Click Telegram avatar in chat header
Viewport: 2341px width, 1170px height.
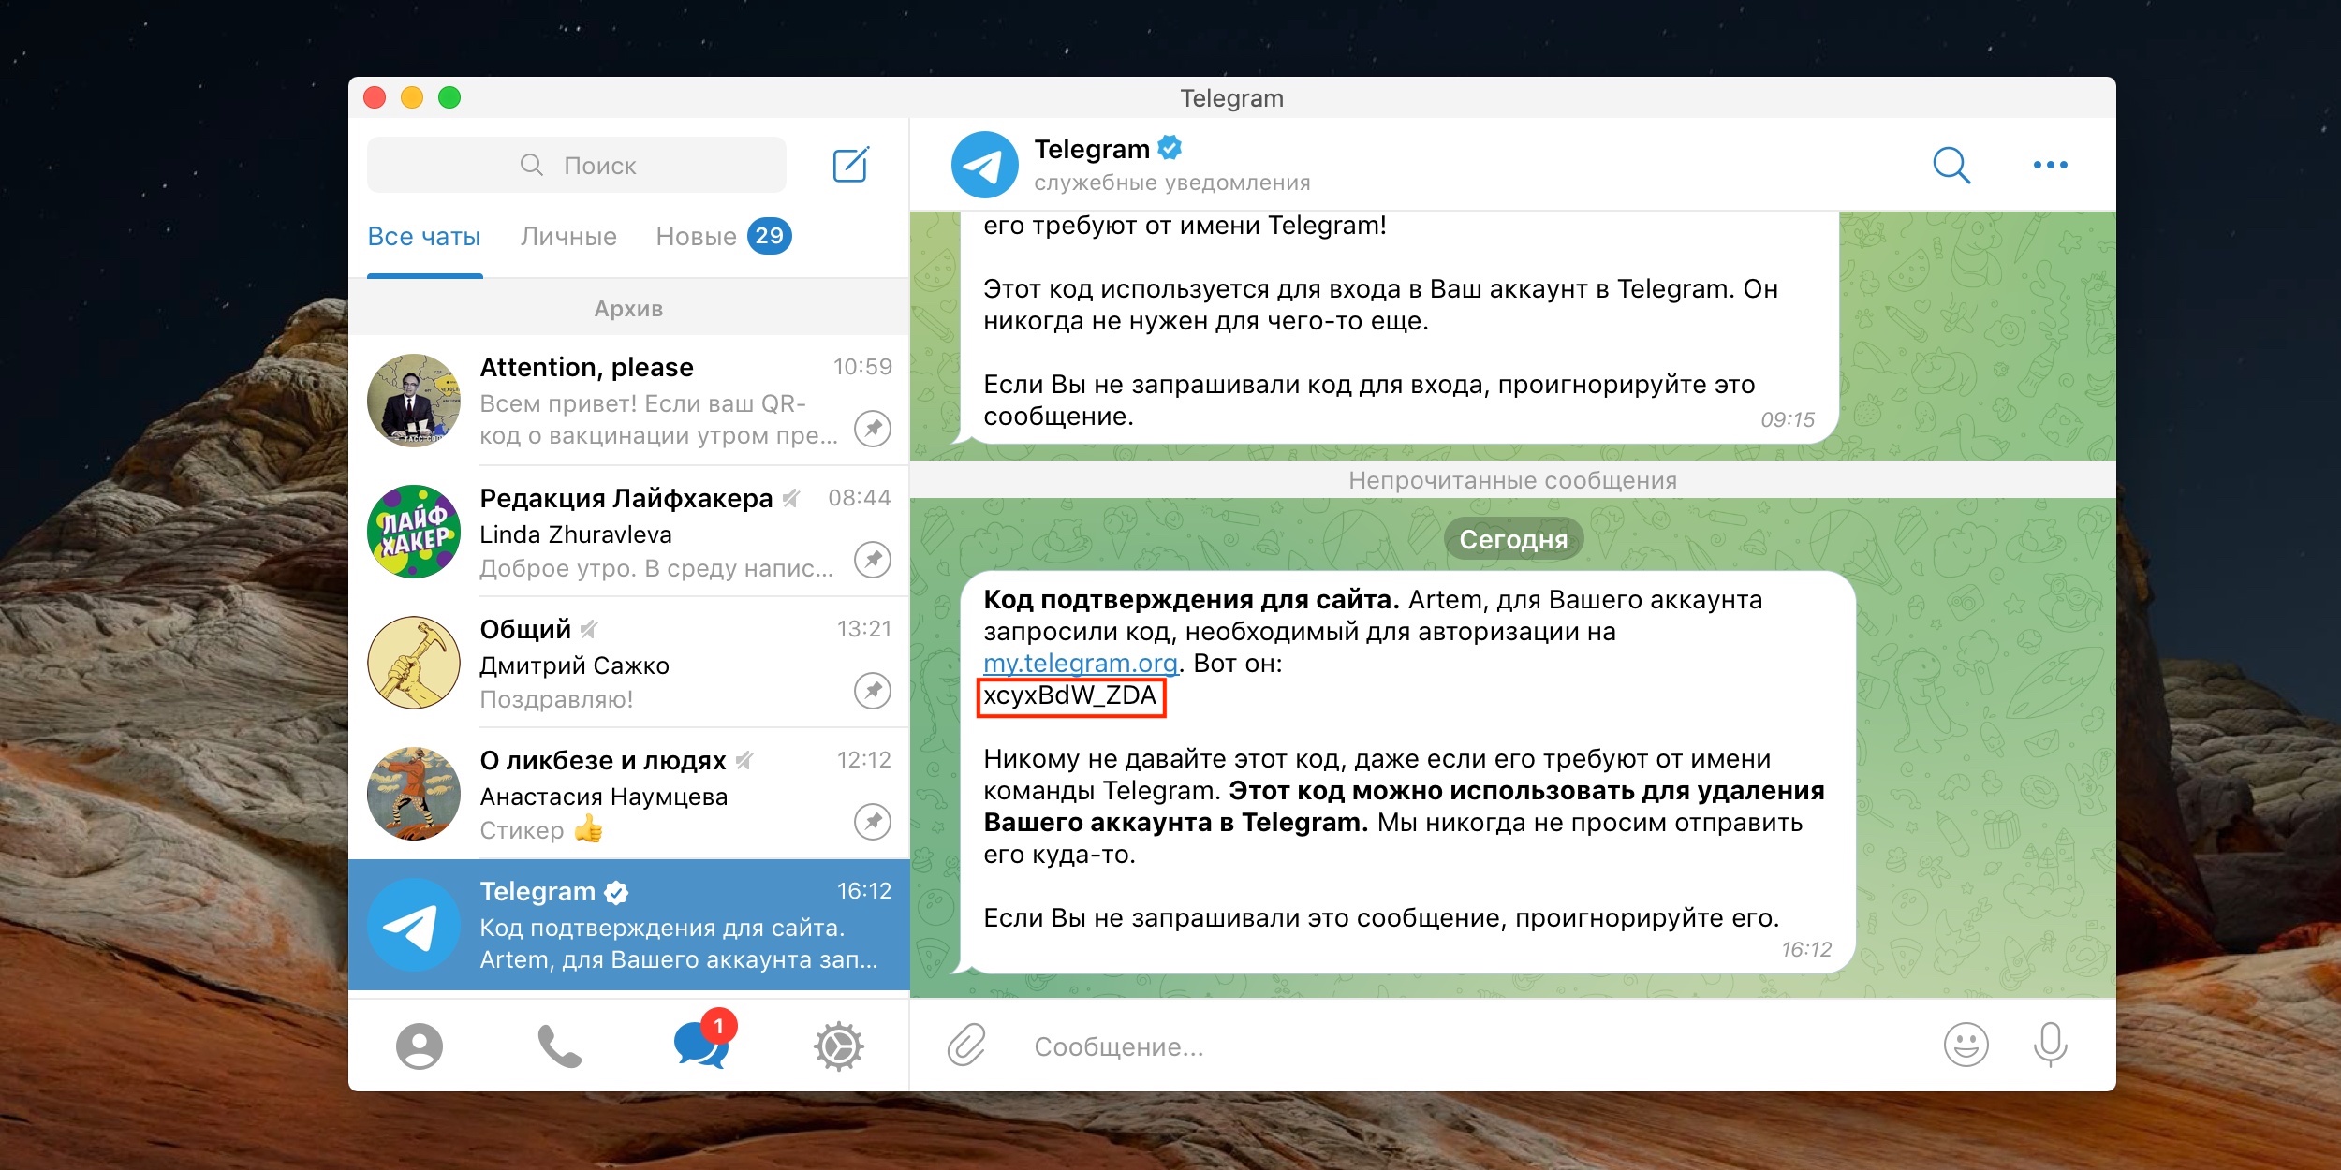(984, 165)
